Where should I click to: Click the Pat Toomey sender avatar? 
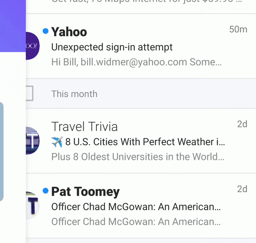tap(32, 206)
